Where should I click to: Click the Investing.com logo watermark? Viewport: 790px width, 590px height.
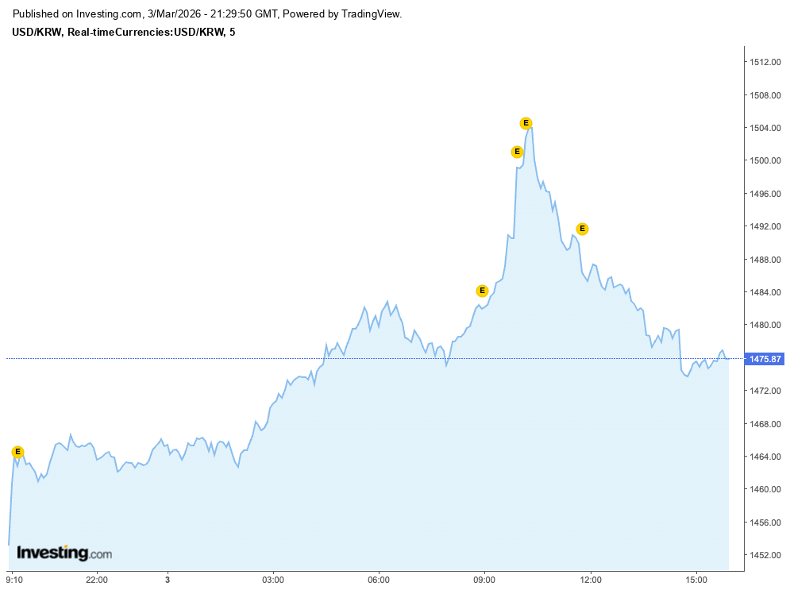click(x=64, y=553)
